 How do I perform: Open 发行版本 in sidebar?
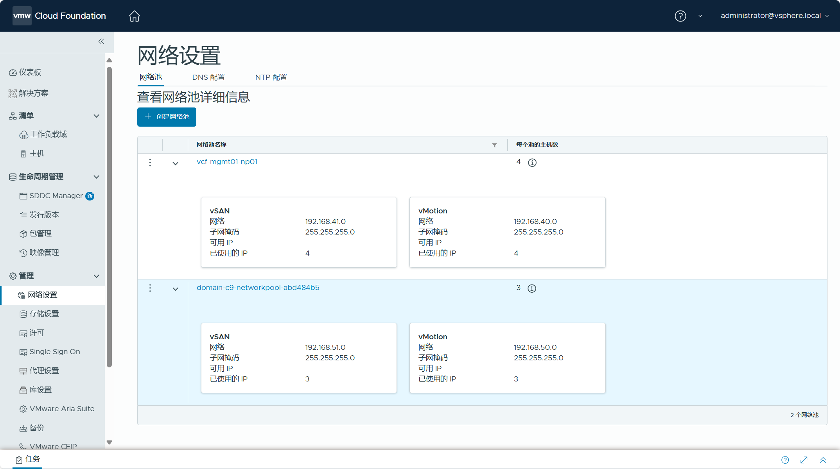(x=39, y=215)
